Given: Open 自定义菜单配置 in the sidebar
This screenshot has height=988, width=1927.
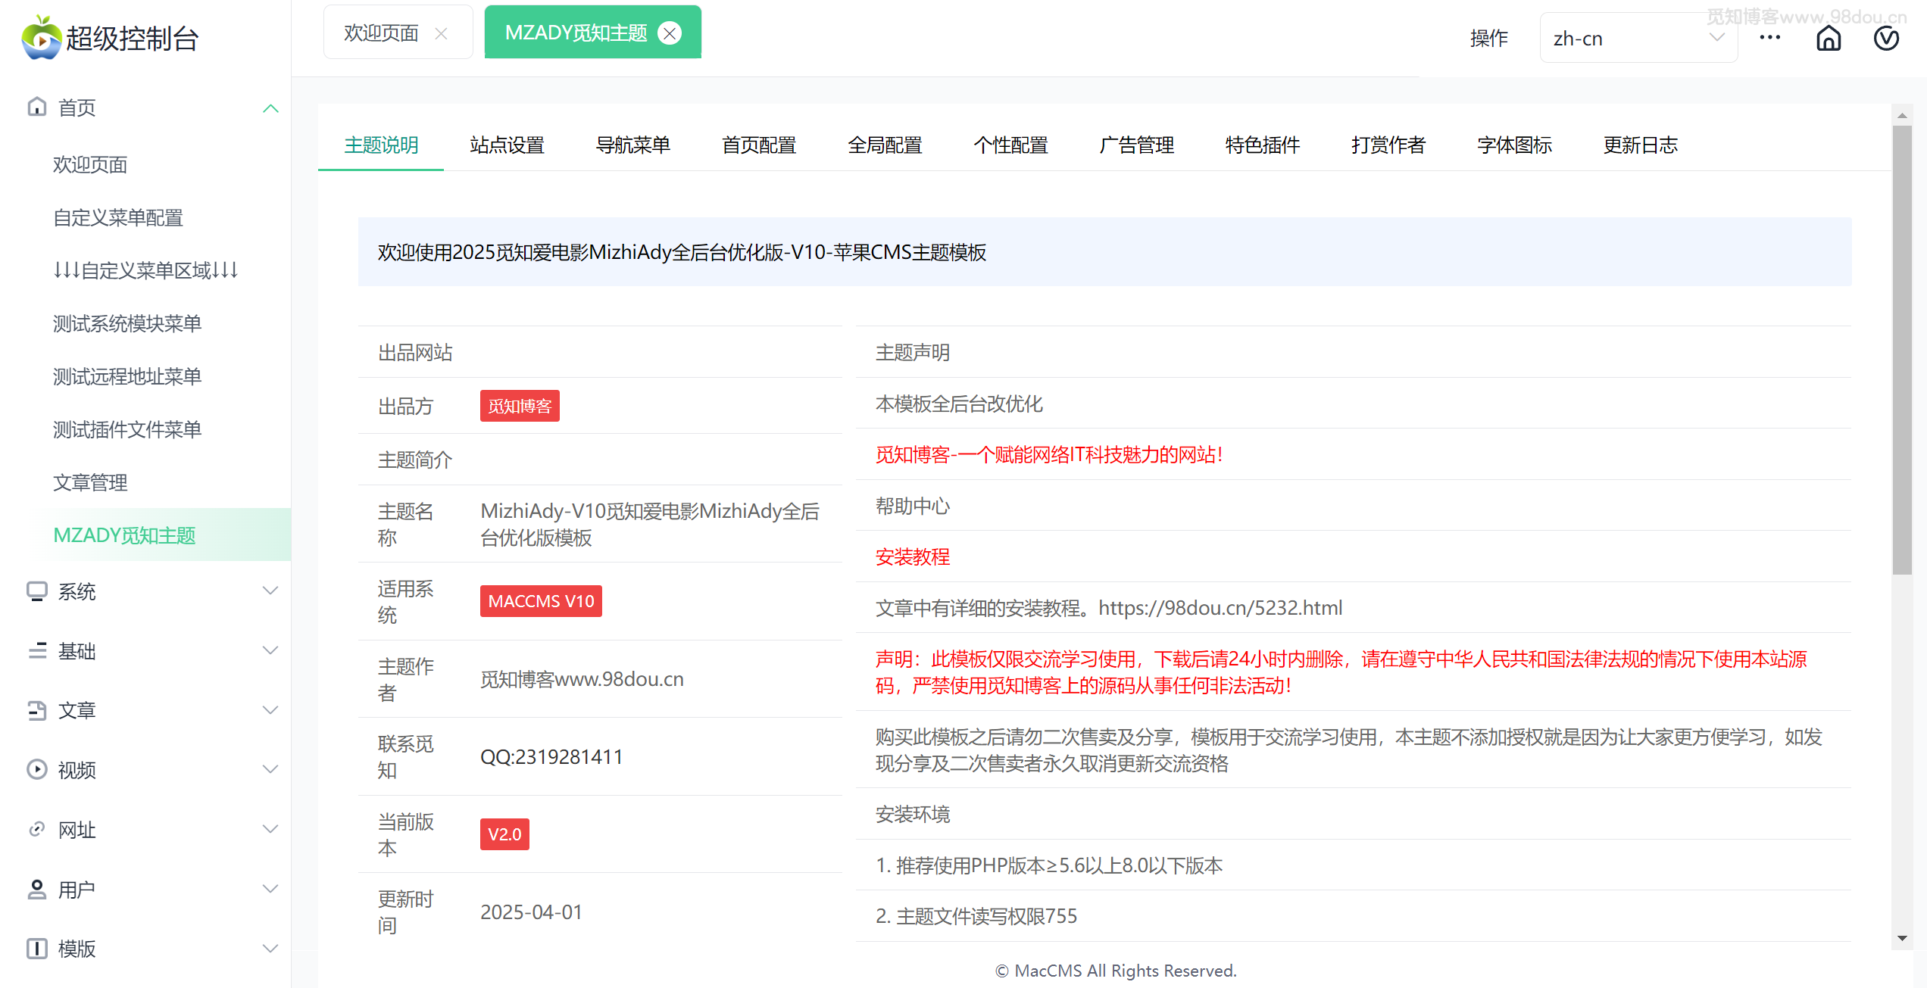Looking at the screenshot, I should tap(145, 217).
